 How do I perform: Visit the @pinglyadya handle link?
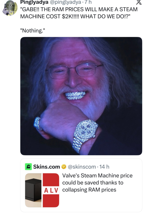(x=65, y=2)
